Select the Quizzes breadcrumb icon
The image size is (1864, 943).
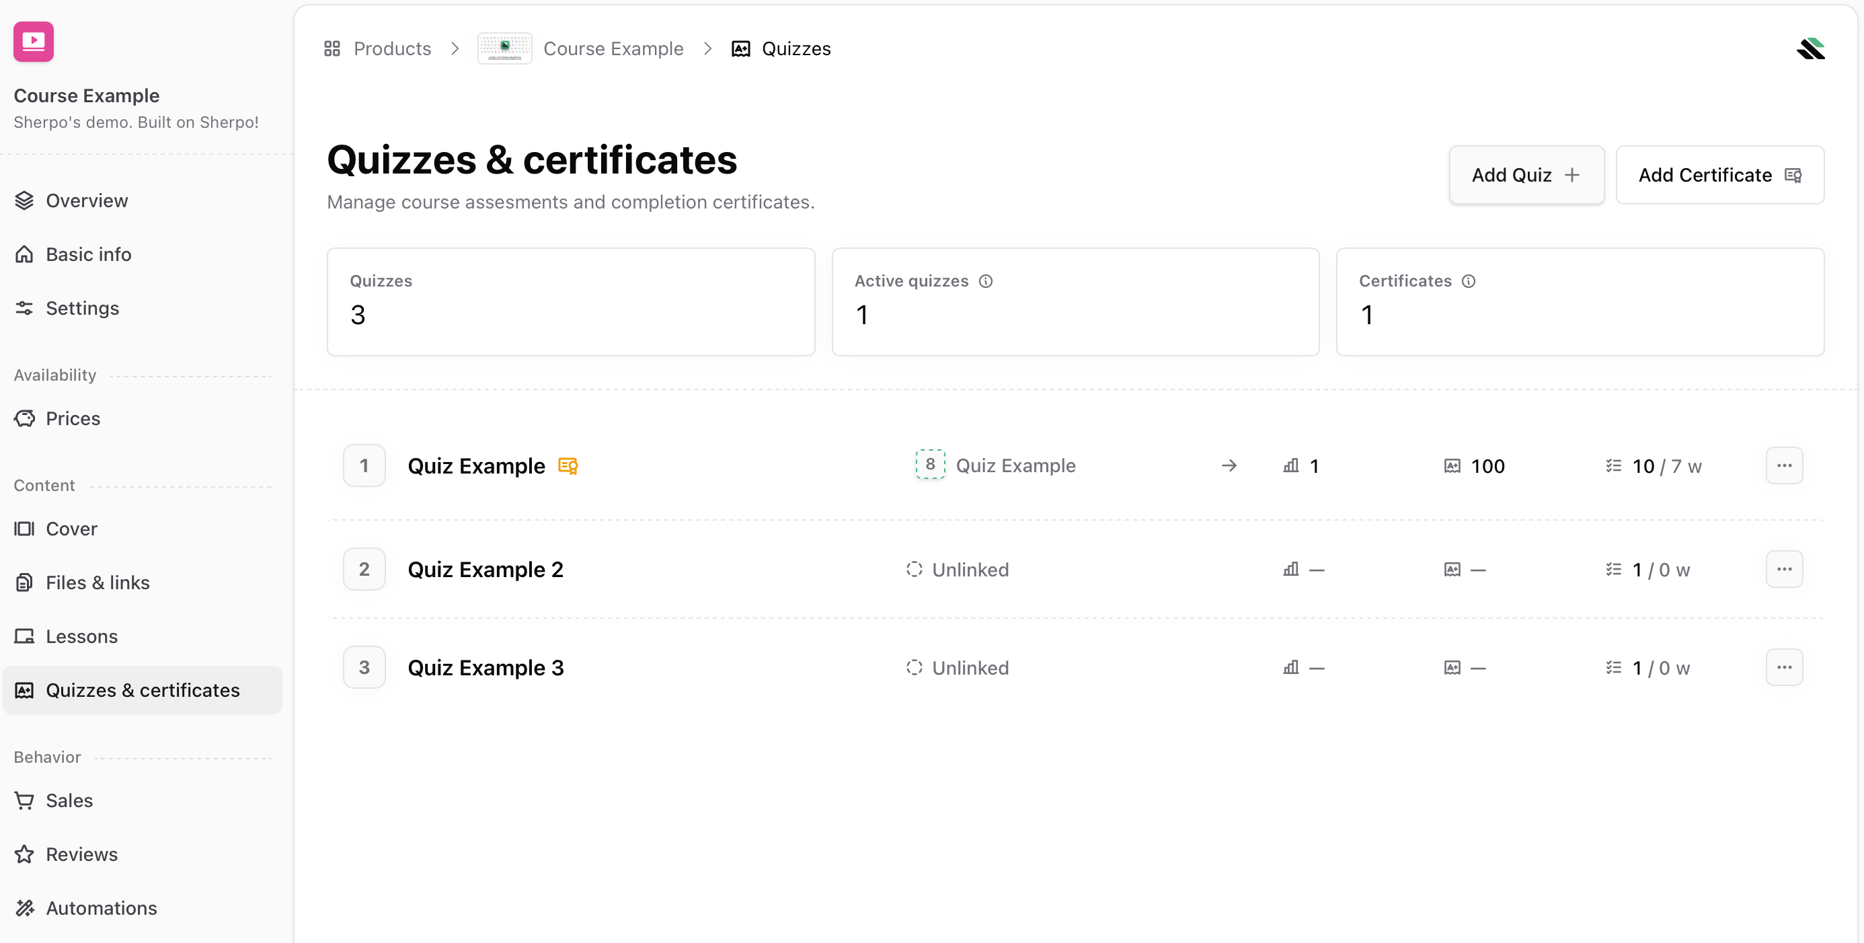(x=740, y=48)
